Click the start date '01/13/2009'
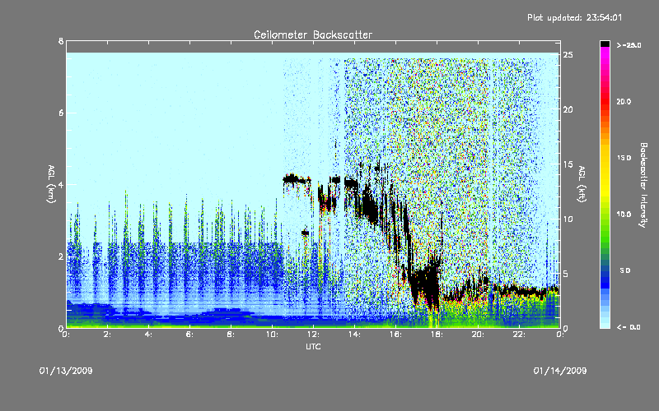 coord(66,371)
